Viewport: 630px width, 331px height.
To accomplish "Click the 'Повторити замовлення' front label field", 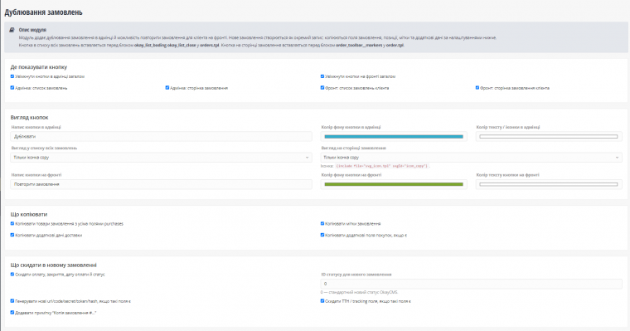I will [x=161, y=184].
